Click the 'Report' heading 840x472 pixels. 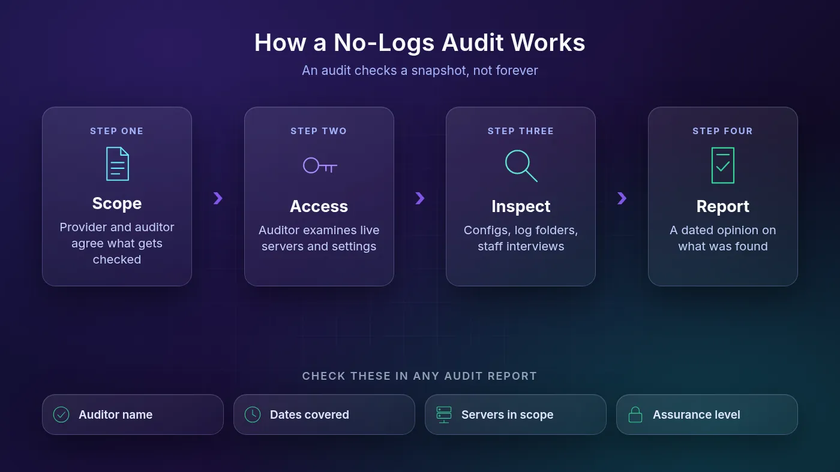pyautogui.click(x=723, y=207)
